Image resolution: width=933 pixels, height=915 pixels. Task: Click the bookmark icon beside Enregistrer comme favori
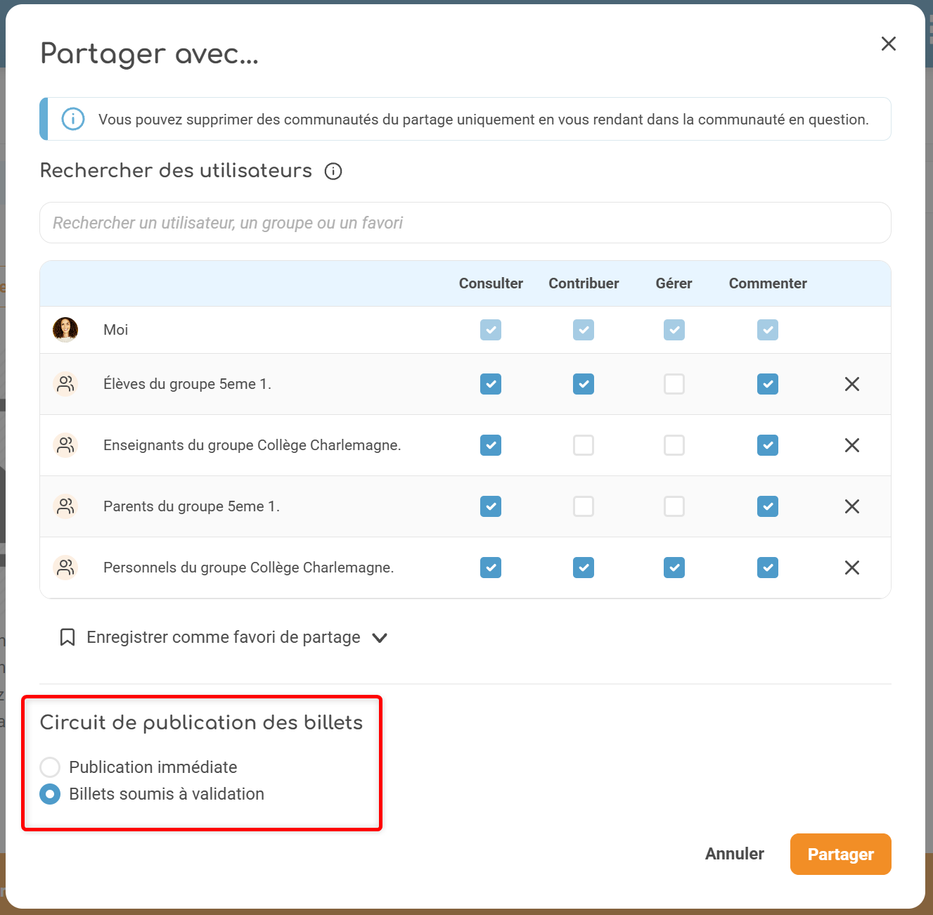(x=67, y=636)
